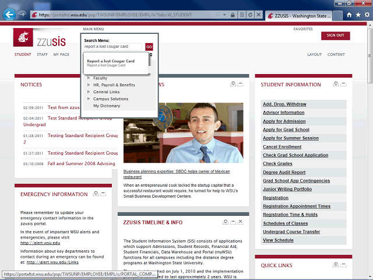Expand HR, Payroll & Benefits folder
The height and width of the screenshot is (280, 373).
[x=89, y=85]
